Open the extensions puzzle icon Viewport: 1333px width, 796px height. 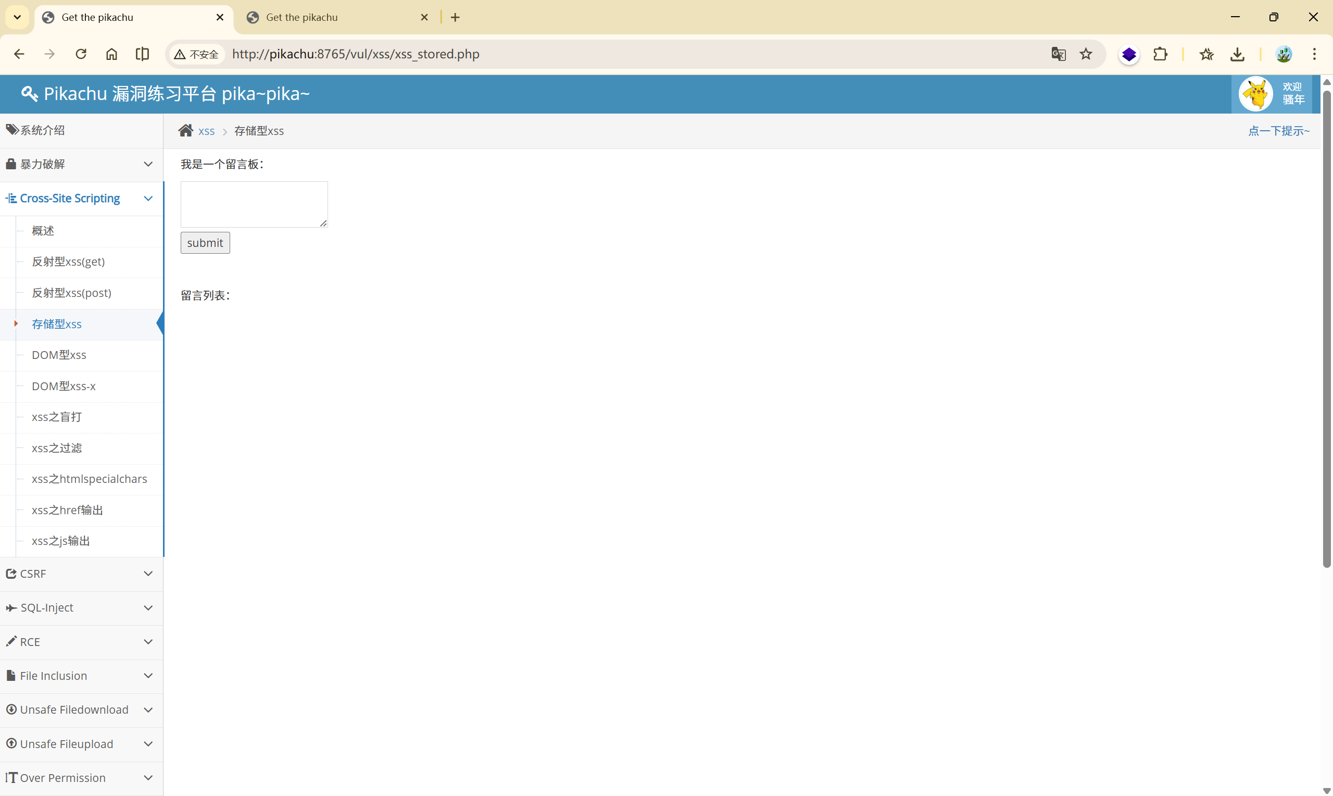click(x=1160, y=54)
